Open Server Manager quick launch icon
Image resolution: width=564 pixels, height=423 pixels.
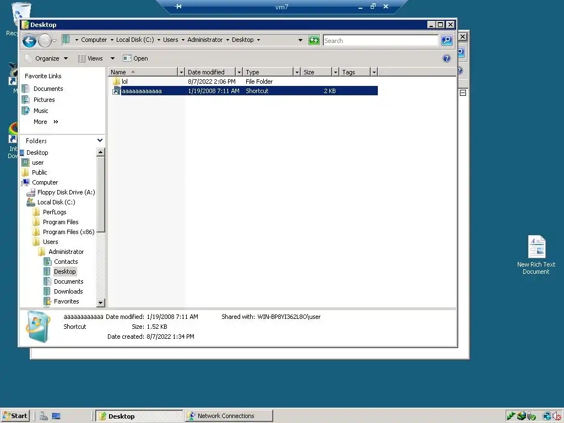click(44, 416)
